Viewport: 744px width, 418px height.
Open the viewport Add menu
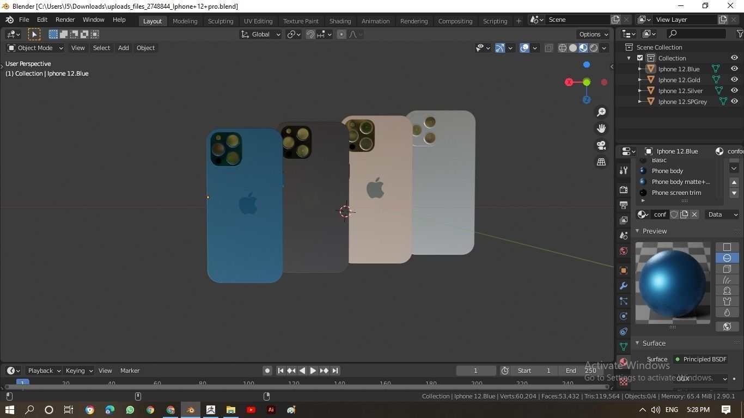tap(123, 48)
